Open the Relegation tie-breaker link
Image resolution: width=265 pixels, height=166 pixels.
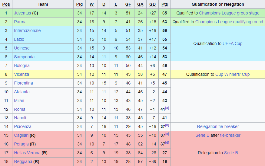point(218,126)
